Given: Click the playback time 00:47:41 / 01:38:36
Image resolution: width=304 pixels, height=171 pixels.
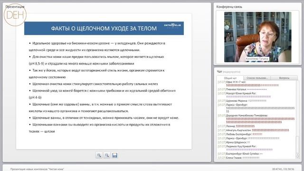Looking at the screenshot, I should [x=283, y=169].
